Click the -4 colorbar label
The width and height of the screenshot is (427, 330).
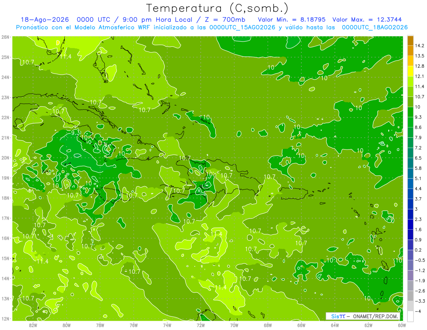pyautogui.click(x=418, y=311)
